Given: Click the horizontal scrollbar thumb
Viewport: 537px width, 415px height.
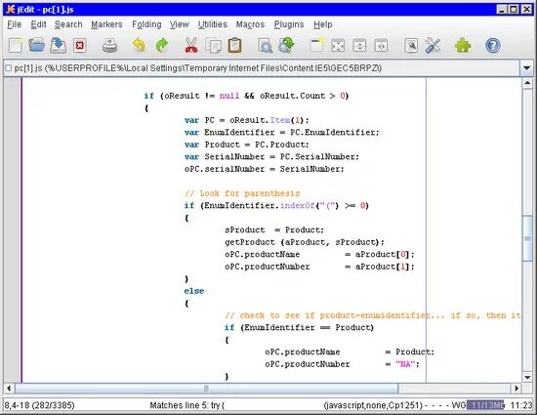Looking at the screenshot, I should (206, 389).
